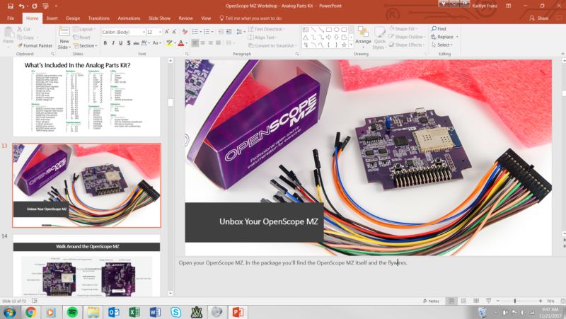Toggle Strikethrough formatting
566x319 pixels.
pyautogui.click(x=136, y=43)
